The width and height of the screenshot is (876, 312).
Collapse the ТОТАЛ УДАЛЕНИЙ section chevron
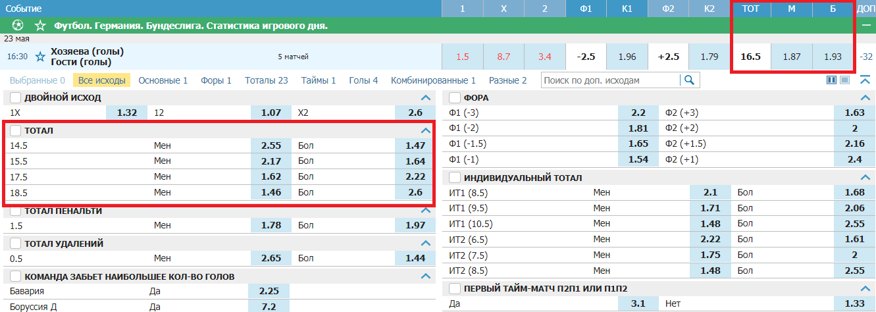point(425,244)
